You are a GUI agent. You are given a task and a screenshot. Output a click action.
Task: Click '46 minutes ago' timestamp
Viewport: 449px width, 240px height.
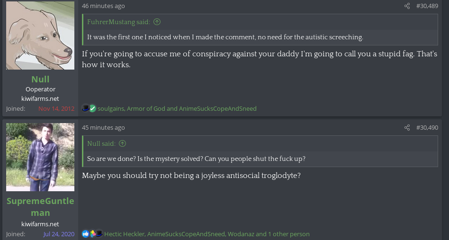coord(103,6)
